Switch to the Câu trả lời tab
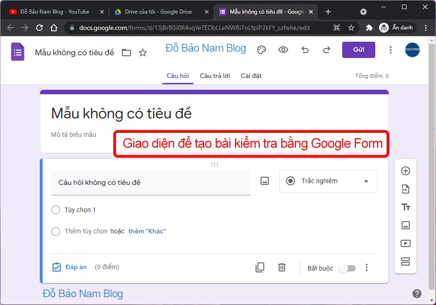This screenshot has height=305, width=436. [215, 76]
